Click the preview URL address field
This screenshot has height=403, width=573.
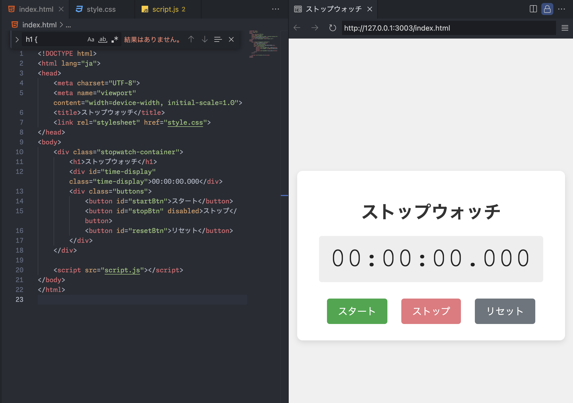pos(448,28)
